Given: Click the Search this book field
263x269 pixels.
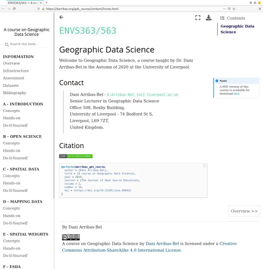Looking at the screenshot, I should pyautogui.click(x=27, y=44).
